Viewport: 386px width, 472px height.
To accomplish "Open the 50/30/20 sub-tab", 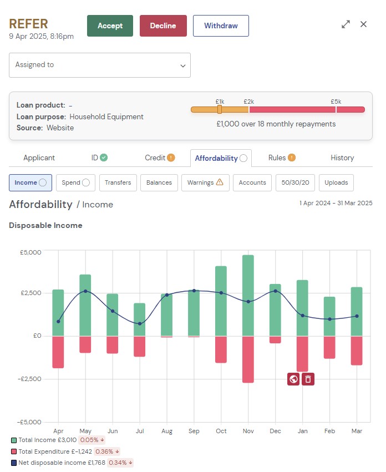I will coord(295,182).
